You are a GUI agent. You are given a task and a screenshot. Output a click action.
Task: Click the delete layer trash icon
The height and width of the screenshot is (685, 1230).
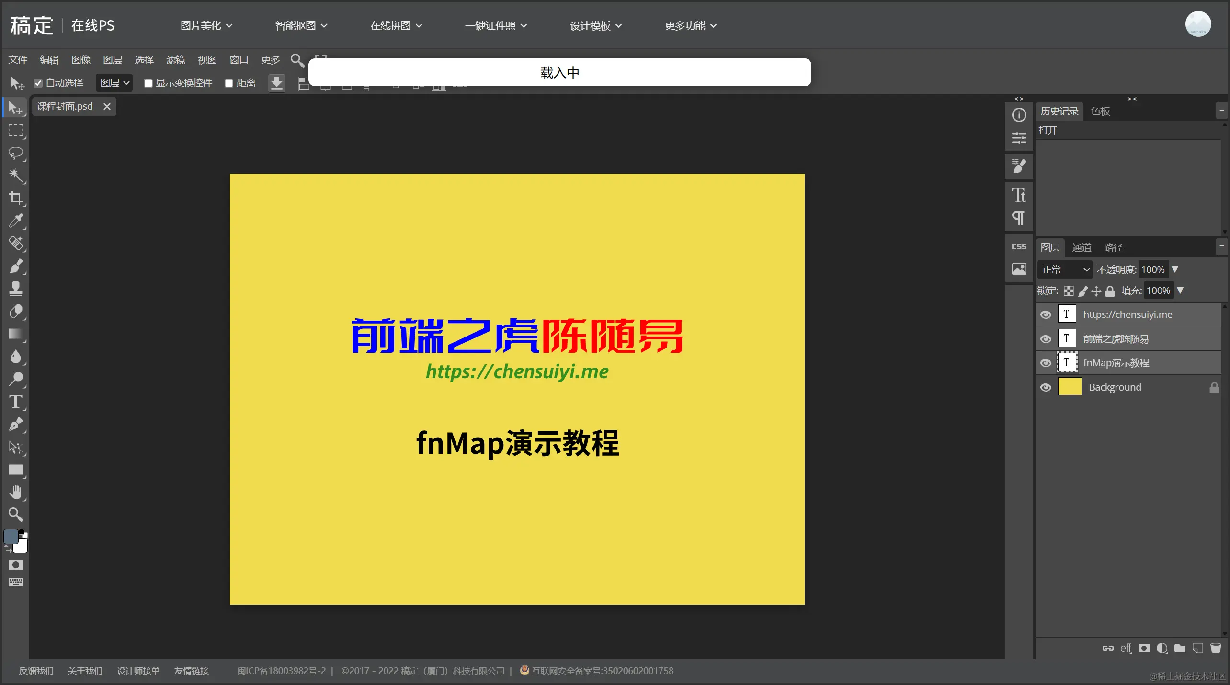tap(1216, 648)
